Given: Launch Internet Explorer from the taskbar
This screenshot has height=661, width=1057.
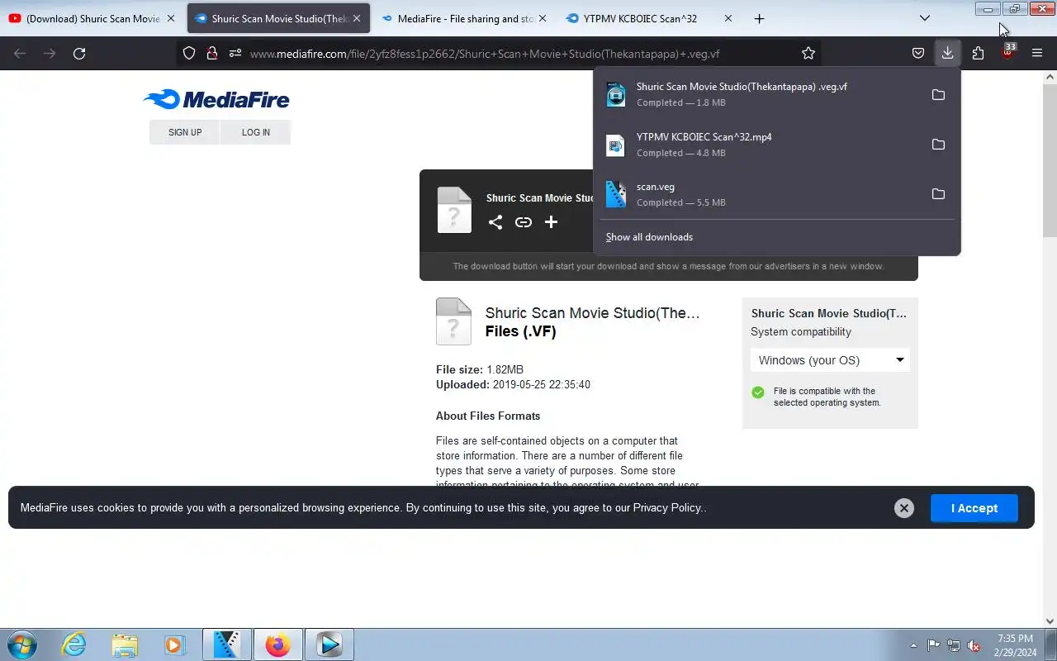Looking at the screenshot, I should click(74, 644).
